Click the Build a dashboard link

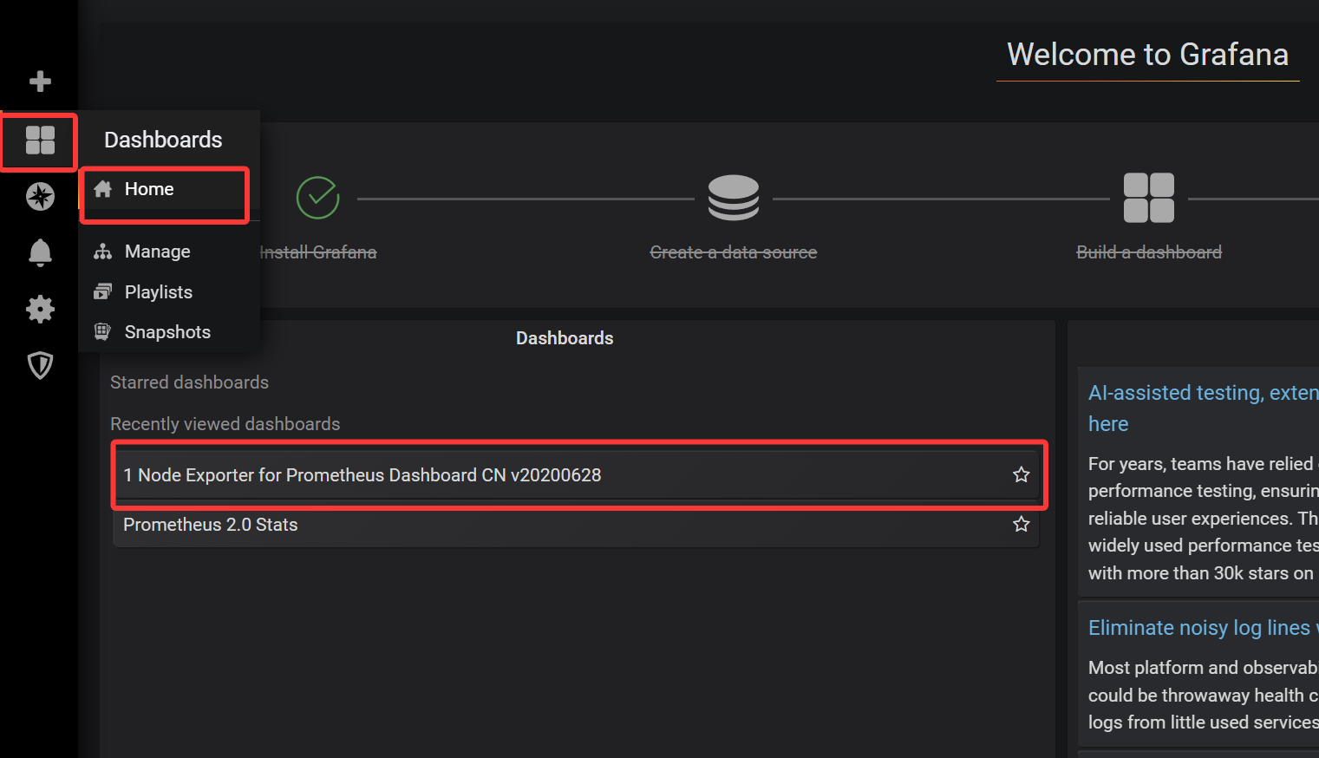tap(1149, 252)
